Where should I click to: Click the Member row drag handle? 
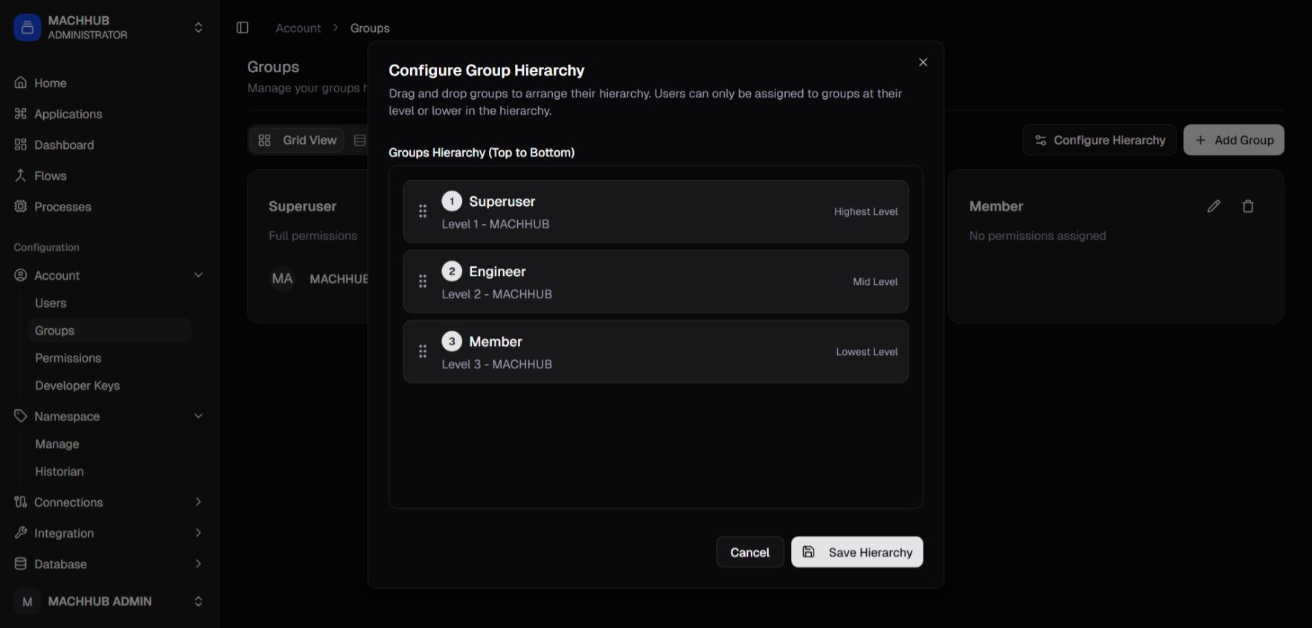click(423, 351)
